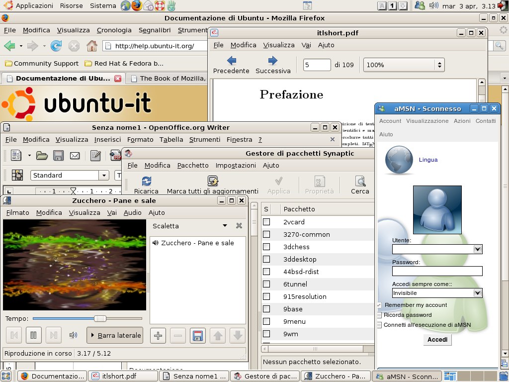The width and height of the screenshot is (509, 382).
Task: Open the Standard paragraph style dropdown
Action: [x=104, y=175]
